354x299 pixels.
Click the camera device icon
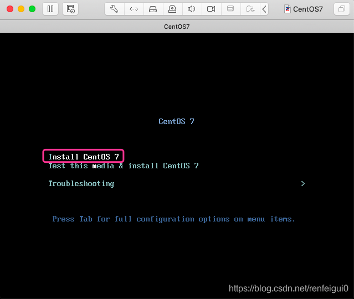[x=211, y=9]
